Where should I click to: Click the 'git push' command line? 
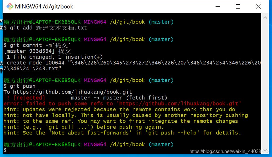(19, 86)
